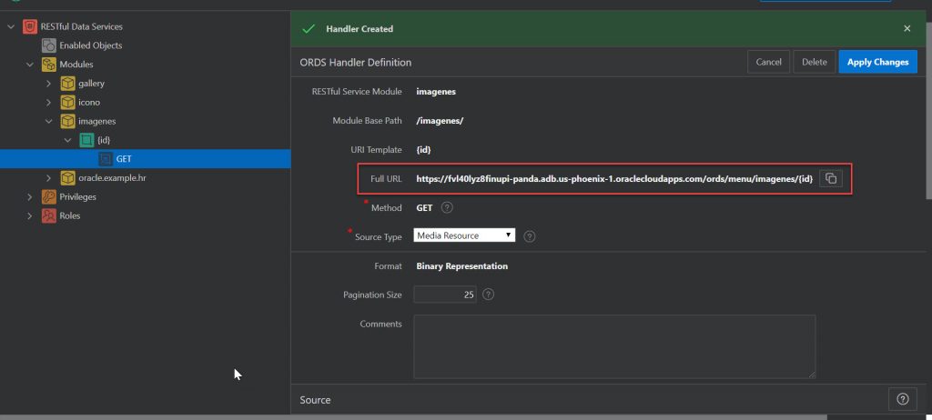Click the Binary Representation format text
This screenshot has height=420, width=932.
(x=462, y=266)
